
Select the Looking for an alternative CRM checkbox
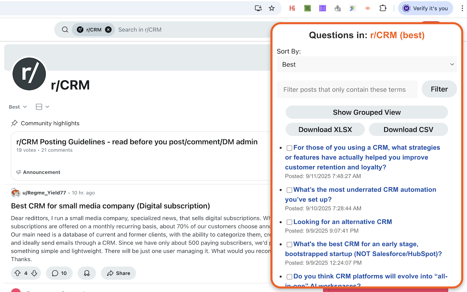[x=289, y=222]
